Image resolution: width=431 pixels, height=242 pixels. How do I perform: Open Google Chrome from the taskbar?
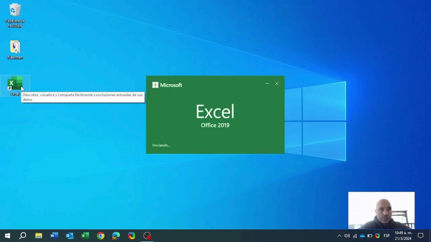(100, 236)
